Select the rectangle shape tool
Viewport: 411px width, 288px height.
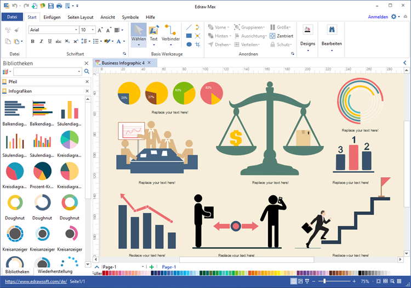pos(189,36)
